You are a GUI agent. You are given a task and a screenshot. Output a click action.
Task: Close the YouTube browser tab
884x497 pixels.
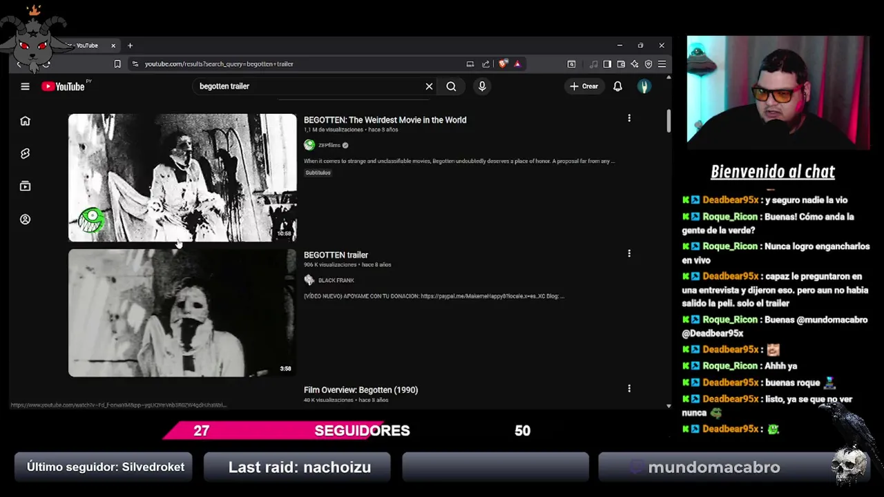113,46
